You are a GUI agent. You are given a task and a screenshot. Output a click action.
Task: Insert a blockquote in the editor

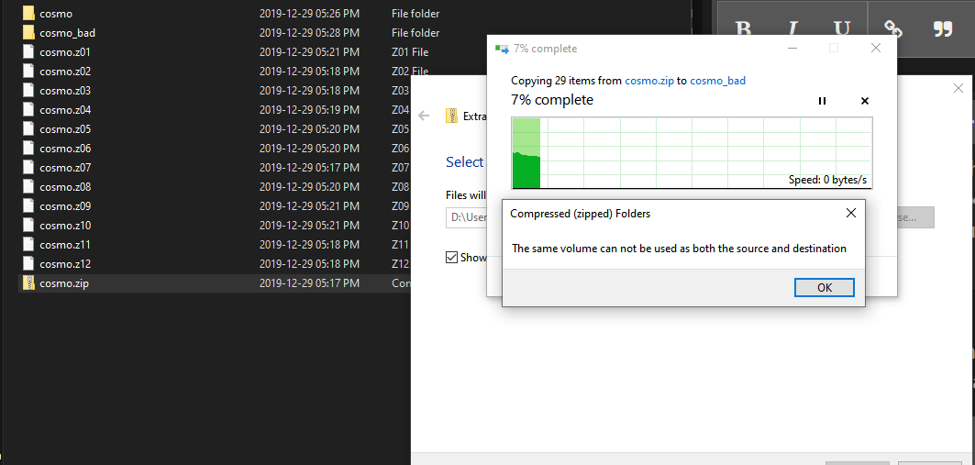(943, 29)
